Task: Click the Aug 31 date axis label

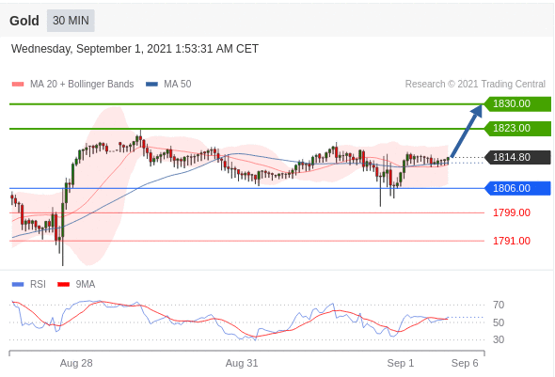Action: (x=242, y=363)
